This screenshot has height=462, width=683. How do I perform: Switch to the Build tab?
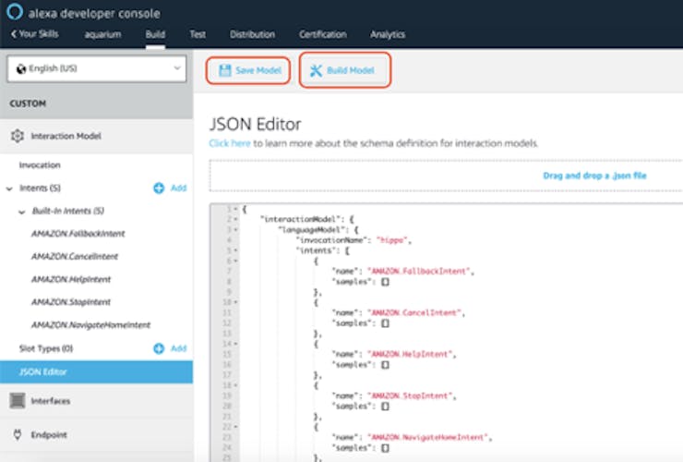point(155,34)
